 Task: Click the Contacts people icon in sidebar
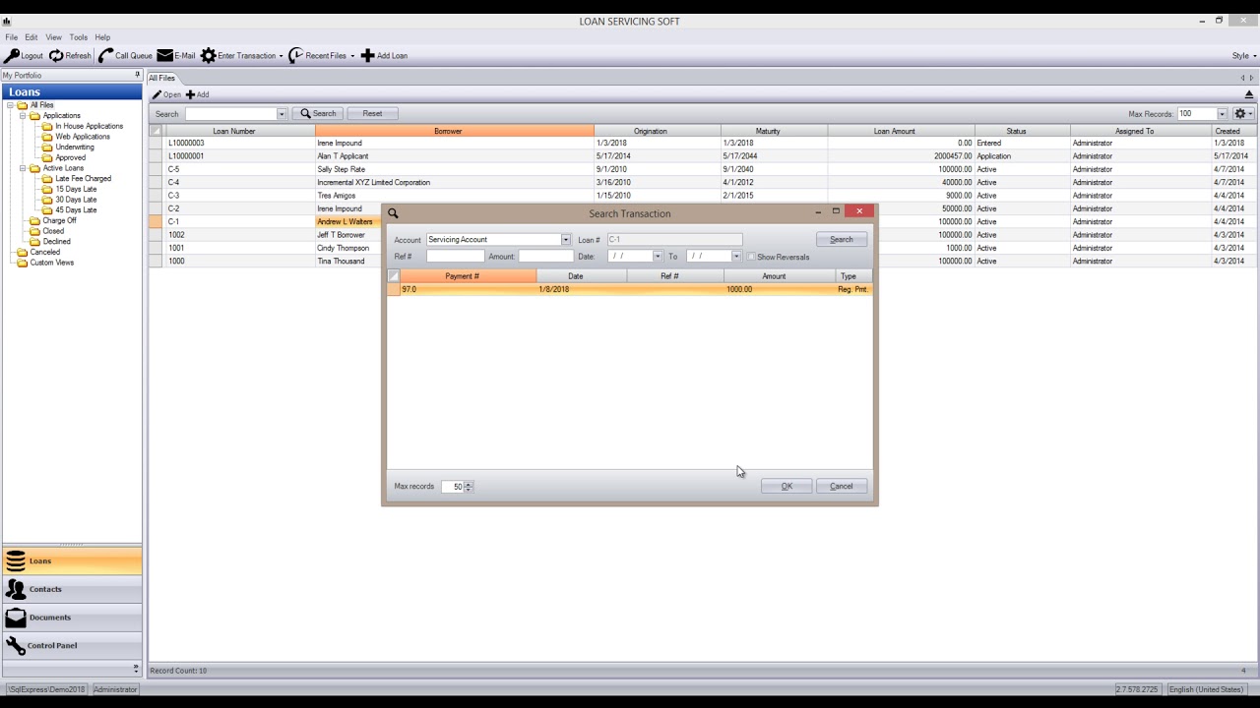click(x=16, y=589)
